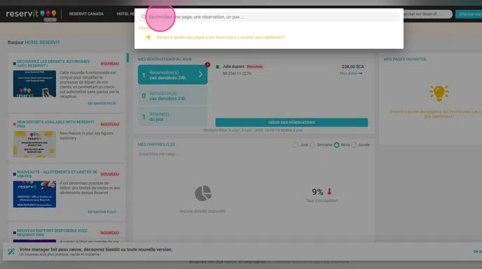This screenshot has width=482, height=269.
Task: Click GÉRER MES RÉSERVATIONS button
Action: (291, 123)
